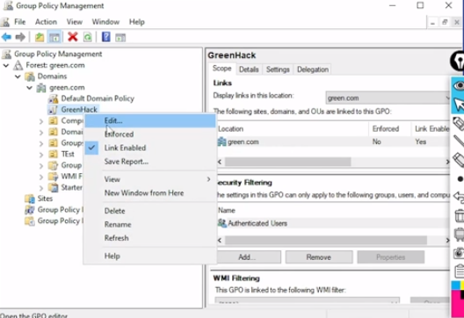
Task: Click the Name column header in Security Filtering
Action: point(333,210)
